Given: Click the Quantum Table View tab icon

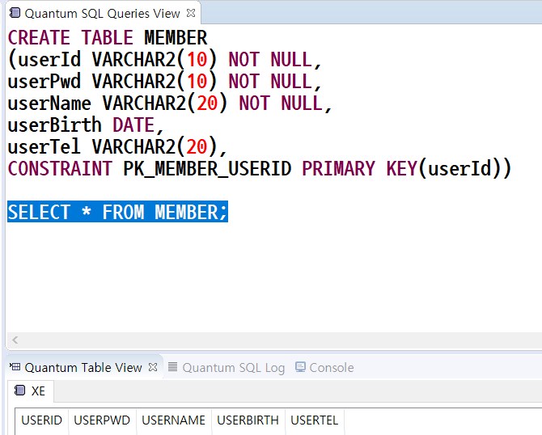Looking at the screenshot, I should pyautogui.click(x=15, y=367).
